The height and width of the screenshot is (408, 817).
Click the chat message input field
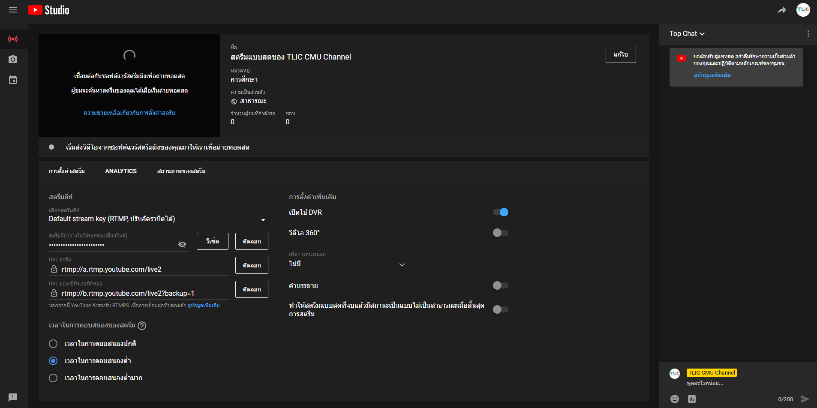pos(748,383)
